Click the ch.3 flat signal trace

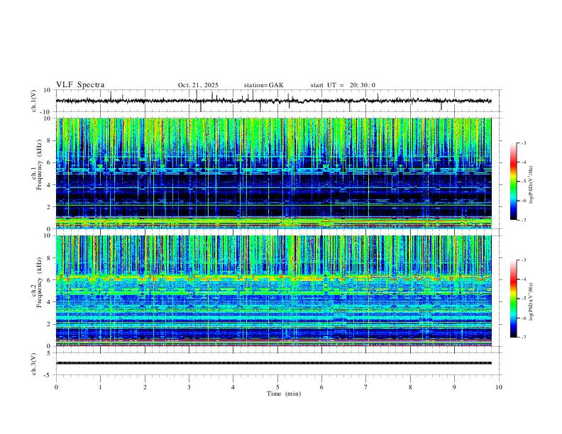pyautogui.click(x=273, y=363)
